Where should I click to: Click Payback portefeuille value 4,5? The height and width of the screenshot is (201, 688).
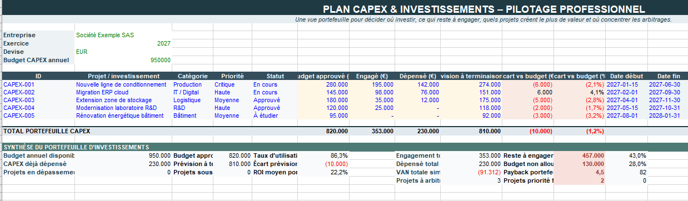click(x=580, y=172)
